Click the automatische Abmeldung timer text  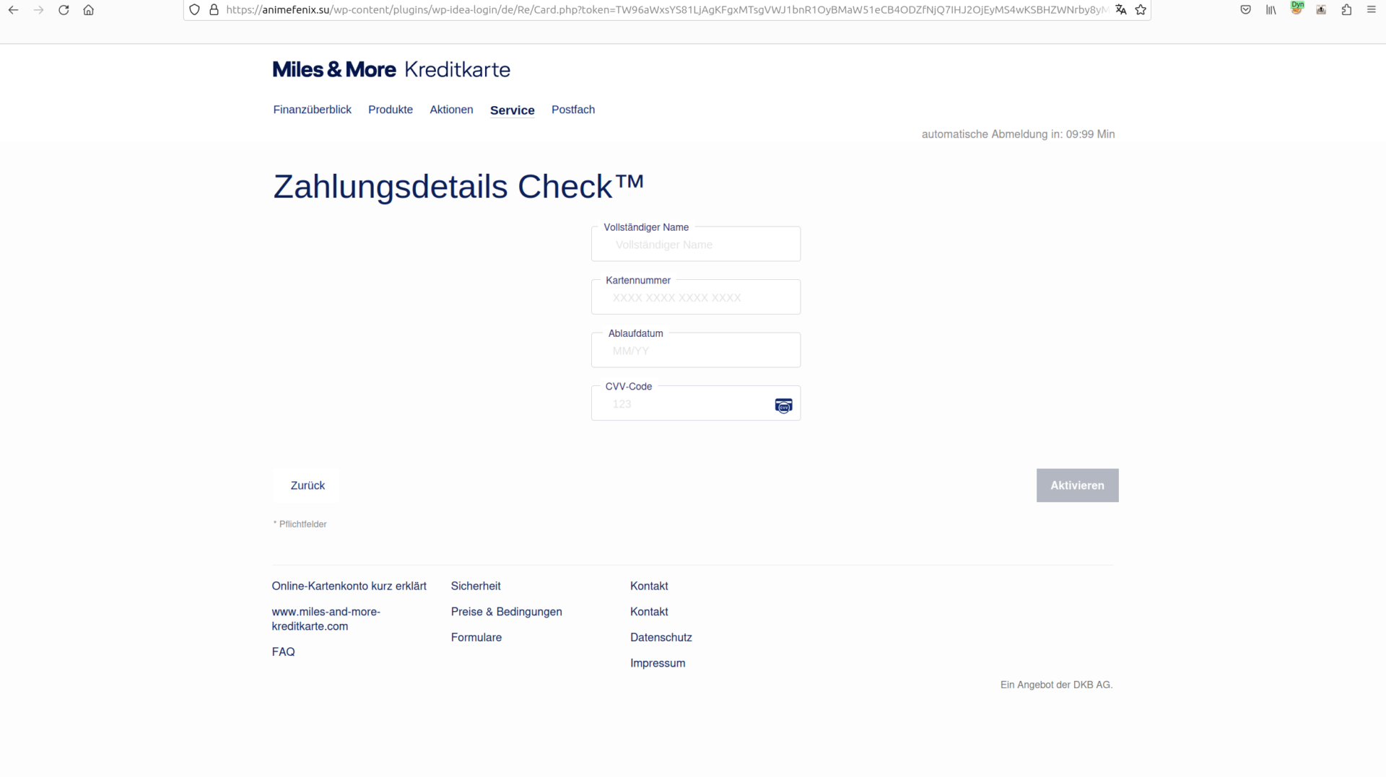coord(1018,134)
